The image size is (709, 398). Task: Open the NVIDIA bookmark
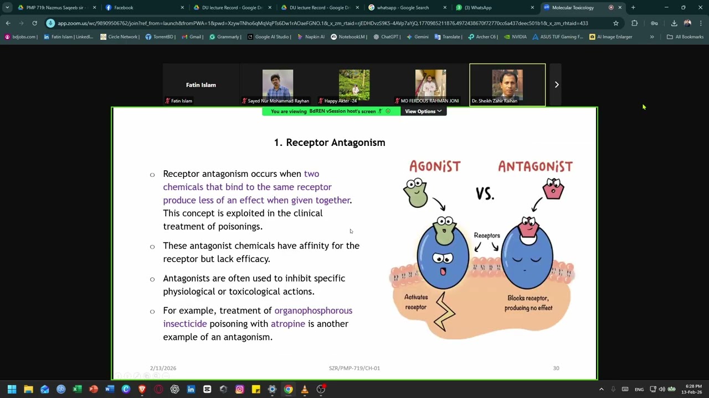pos(515,37)
